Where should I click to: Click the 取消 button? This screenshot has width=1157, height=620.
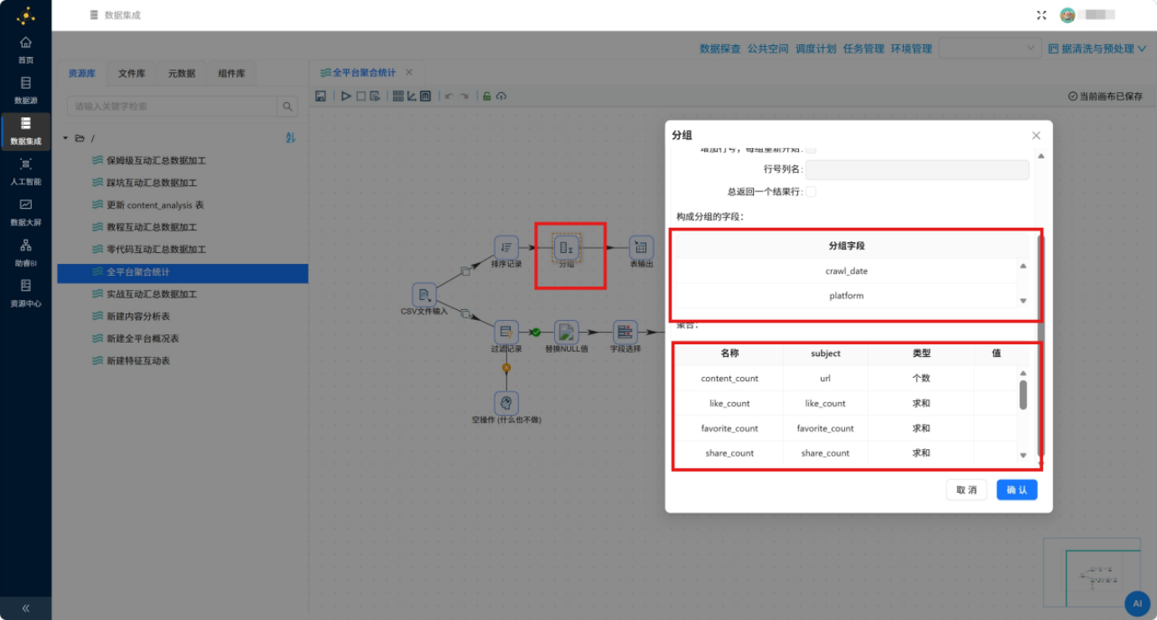pos(967,490)
